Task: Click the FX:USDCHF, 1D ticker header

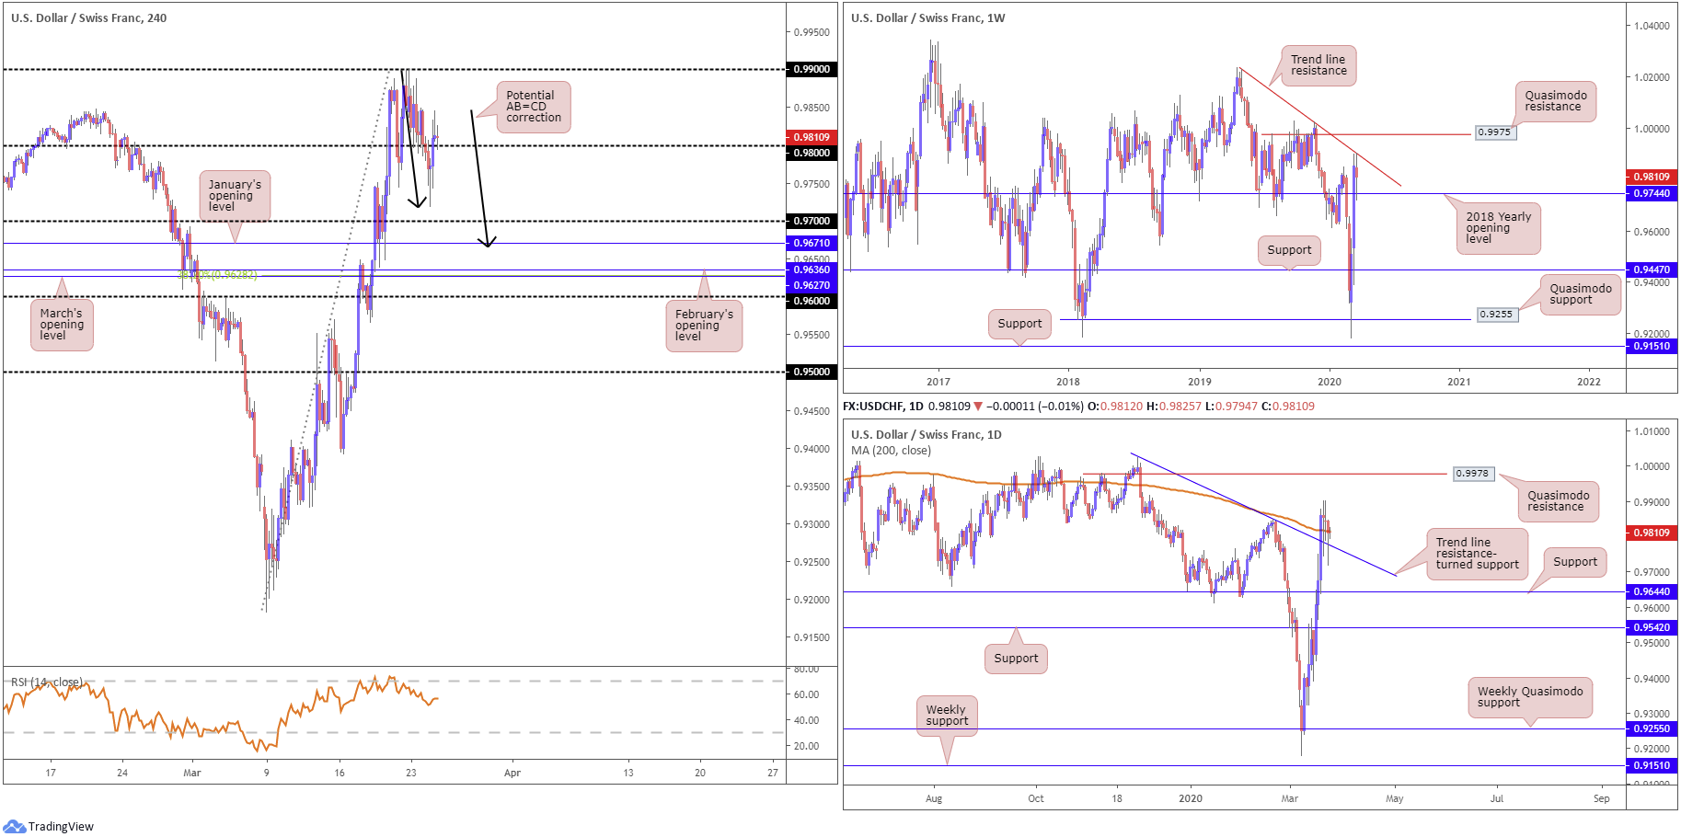Action: tap(883, 406)
